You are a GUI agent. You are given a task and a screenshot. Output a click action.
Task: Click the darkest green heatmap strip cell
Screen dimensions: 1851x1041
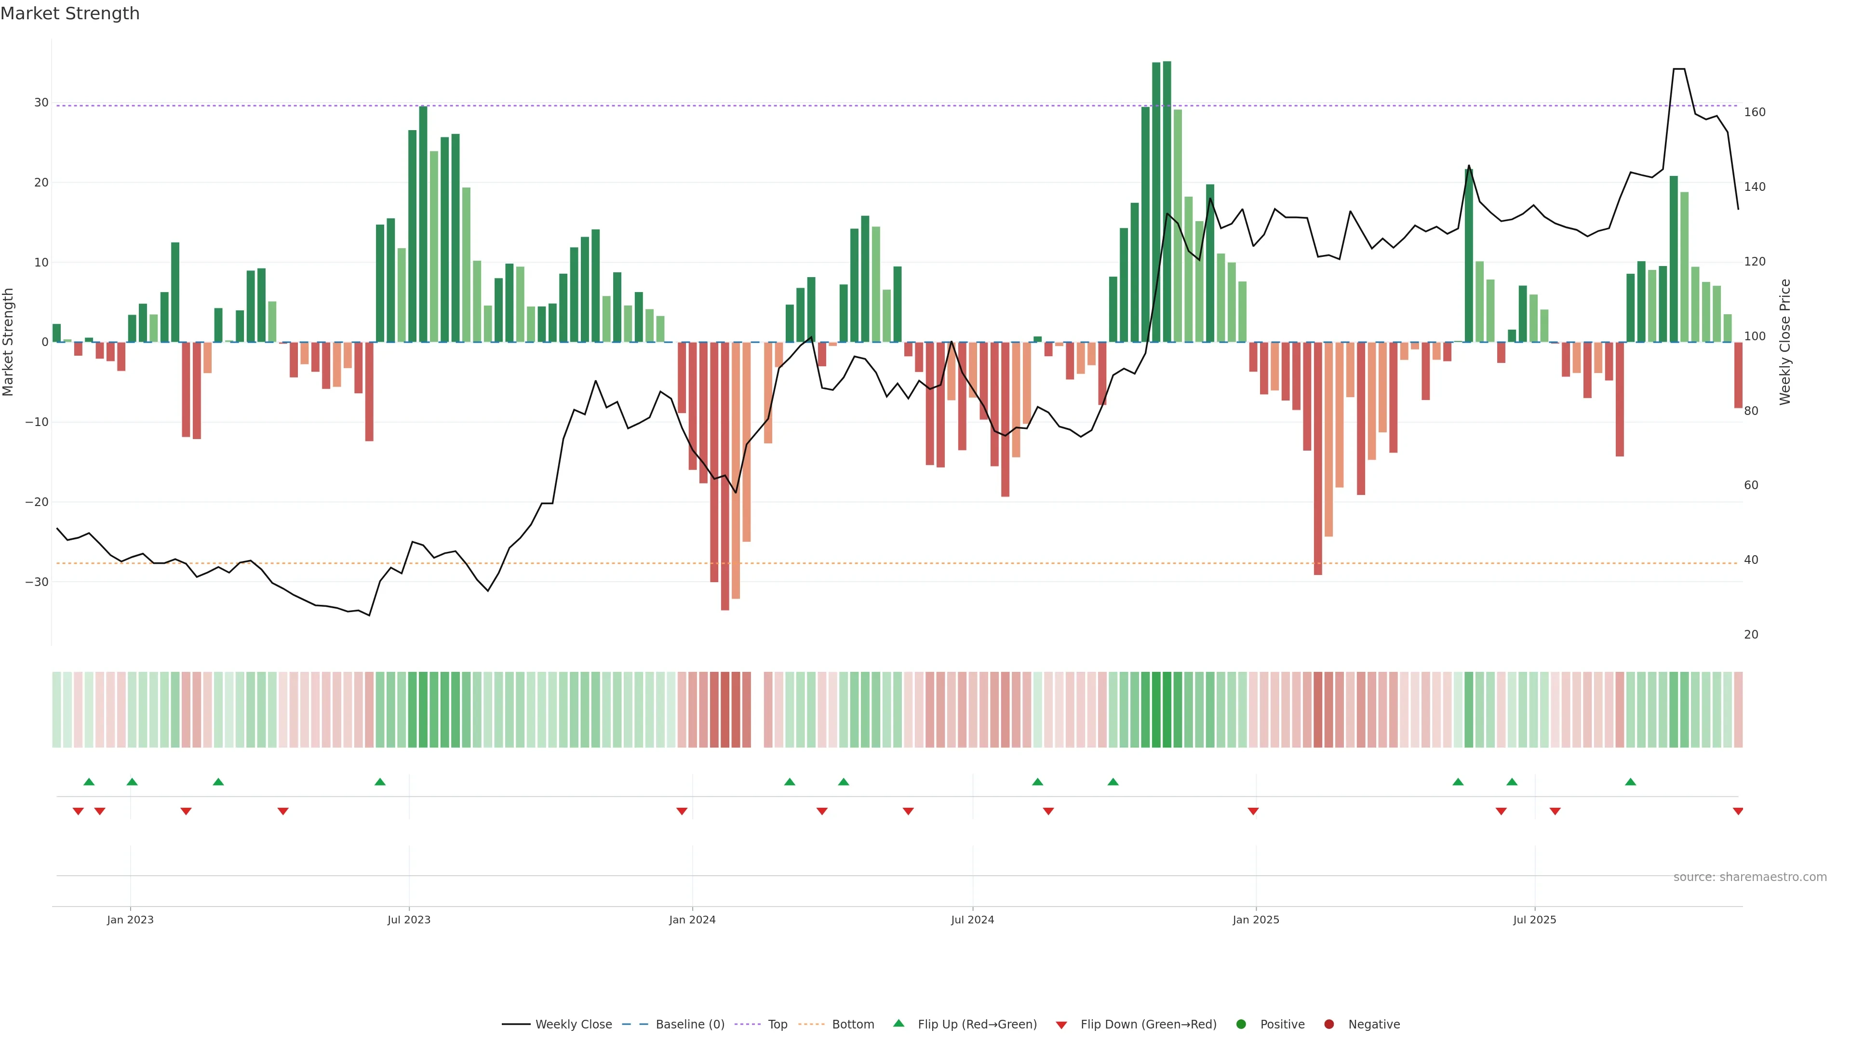1167,710
